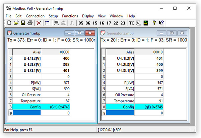Click the red X disconnect icon
Image resolution: width=201 pixels, height=138 pixels.
tap(39, 23)
